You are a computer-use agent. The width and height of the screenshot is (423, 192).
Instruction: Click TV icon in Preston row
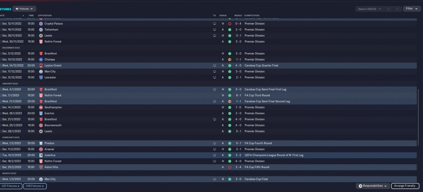tap(214, 143)
